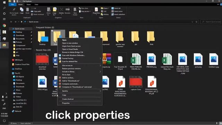Click Windows Start button on taskbar
This screenshot has width=222, height=125.
[4, 2]
